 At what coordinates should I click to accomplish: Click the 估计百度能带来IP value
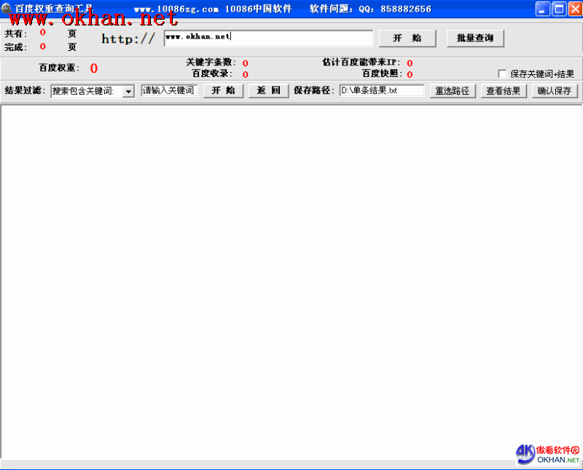(410, 63)
